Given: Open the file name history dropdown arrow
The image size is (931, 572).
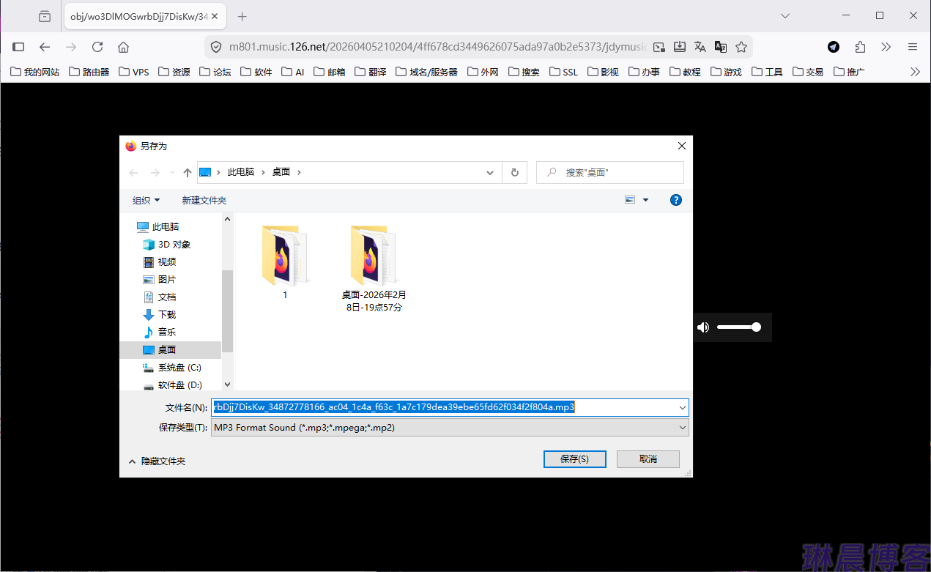Looking at the screenshot, I should (x=682, y=407).
